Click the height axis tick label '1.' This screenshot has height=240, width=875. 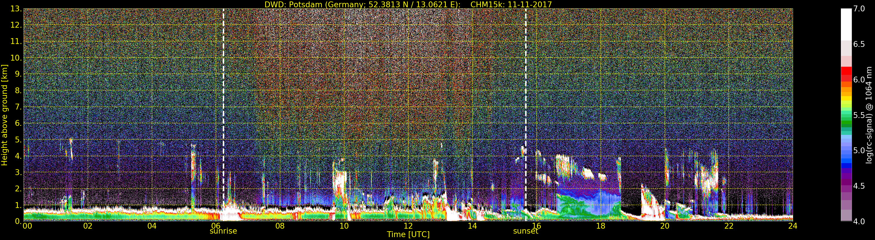tap(18, 205)
